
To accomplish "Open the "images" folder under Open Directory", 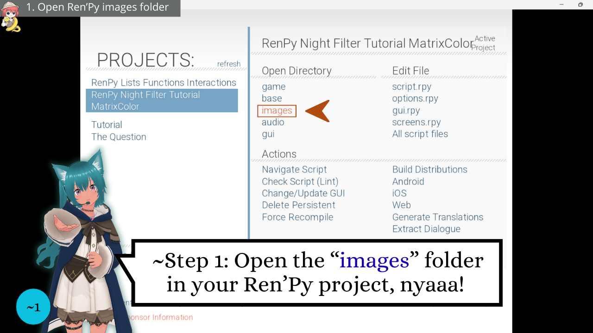I will coord(276,111).
